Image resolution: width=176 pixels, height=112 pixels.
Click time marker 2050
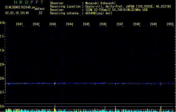(170, 24)
